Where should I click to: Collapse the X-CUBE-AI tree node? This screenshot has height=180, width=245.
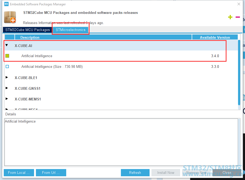(x=6, y=45)
